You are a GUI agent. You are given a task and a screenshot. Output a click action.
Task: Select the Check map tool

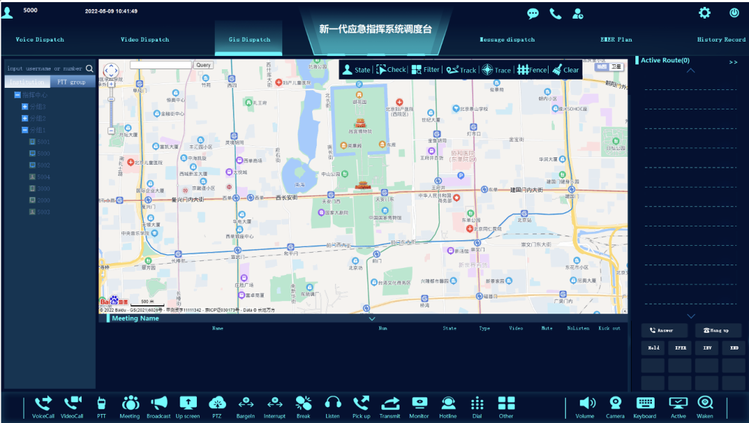(391, 70)
